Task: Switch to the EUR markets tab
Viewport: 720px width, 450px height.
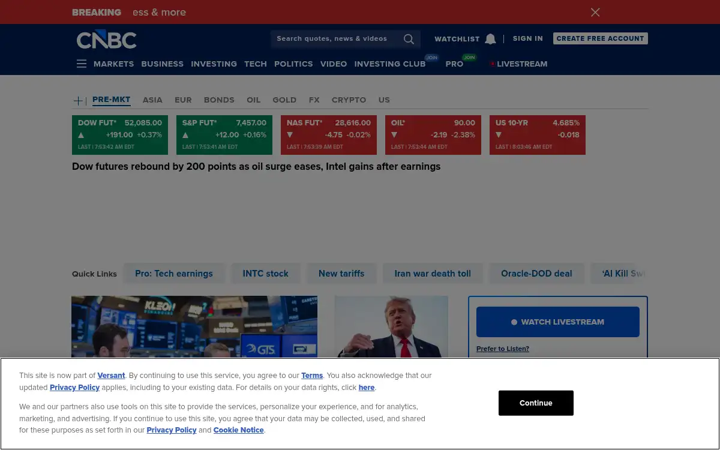Action: click(183, 100)
